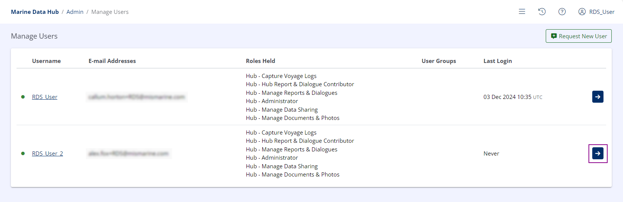
Task: Click the arrow button for RDS_User_2 row
Action: click(597, 153)
